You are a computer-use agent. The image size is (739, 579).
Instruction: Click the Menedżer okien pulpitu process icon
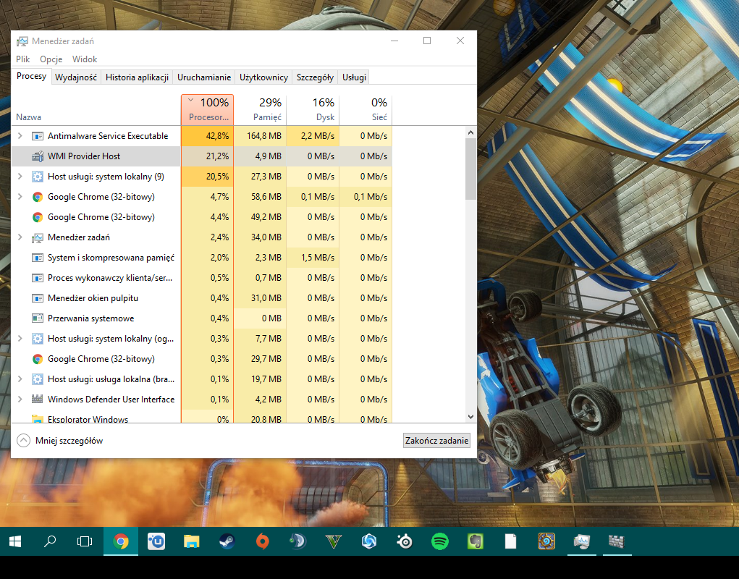pos(37,298)
